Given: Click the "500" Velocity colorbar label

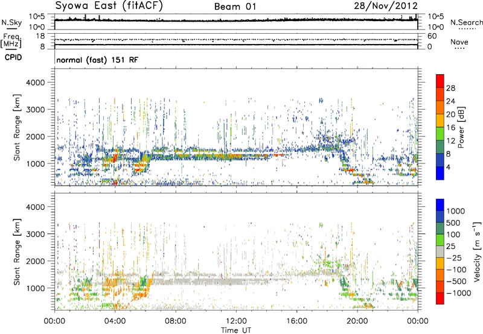Looking at the screenshot, I should tap(453, 223).
